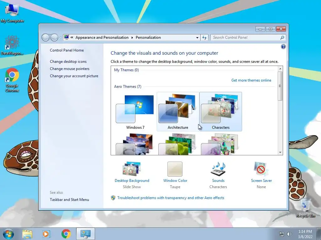321x240 pixels.
Task: Open Windows Explorer from the taskbar
Action: 27,234
